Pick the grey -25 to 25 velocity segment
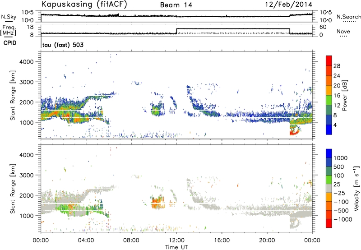 point(329,188)
